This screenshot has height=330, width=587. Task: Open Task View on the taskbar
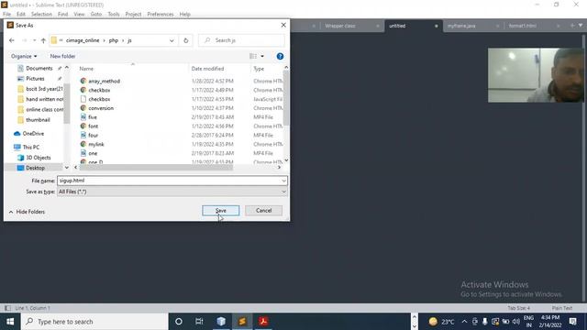tap(199, 322)
